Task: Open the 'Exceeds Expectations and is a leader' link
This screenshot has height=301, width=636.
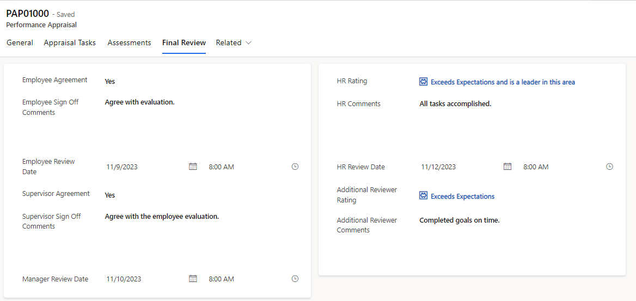Action: (503, 82)
